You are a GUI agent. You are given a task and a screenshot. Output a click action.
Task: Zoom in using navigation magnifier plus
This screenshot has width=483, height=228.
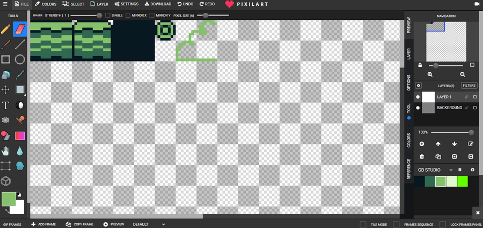tap(430, 74)
